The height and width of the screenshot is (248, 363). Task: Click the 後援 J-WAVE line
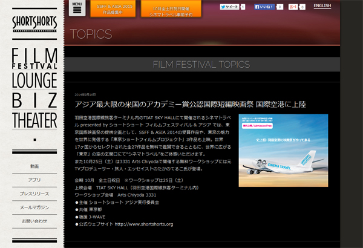[x=90, y=217]
